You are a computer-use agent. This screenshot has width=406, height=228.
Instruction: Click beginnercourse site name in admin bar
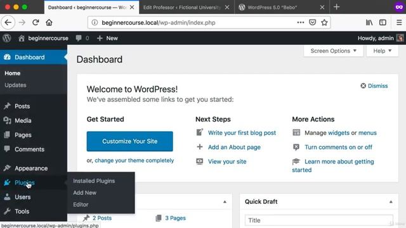(x=48, y=38)
